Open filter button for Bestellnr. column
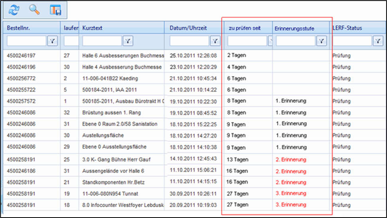The width and height of the screenshot is (387, 218). click(52, 41)
